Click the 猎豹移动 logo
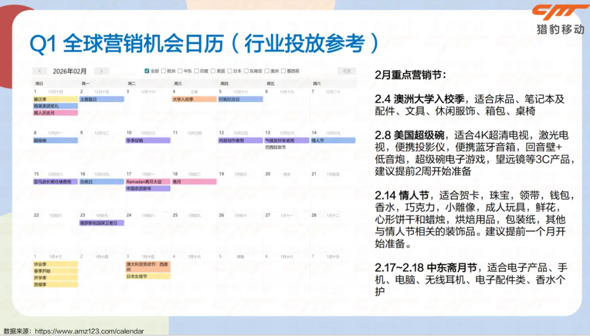The image size is (590, 336). (x=559, y=19)
